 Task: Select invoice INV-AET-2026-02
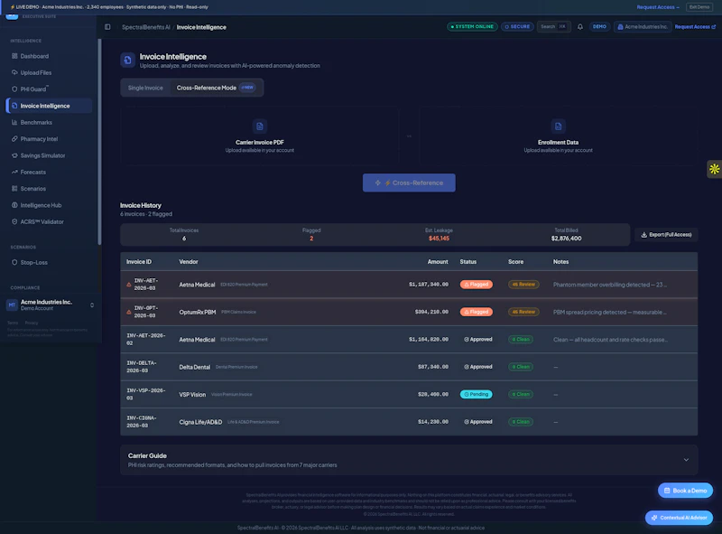[145, 340]
